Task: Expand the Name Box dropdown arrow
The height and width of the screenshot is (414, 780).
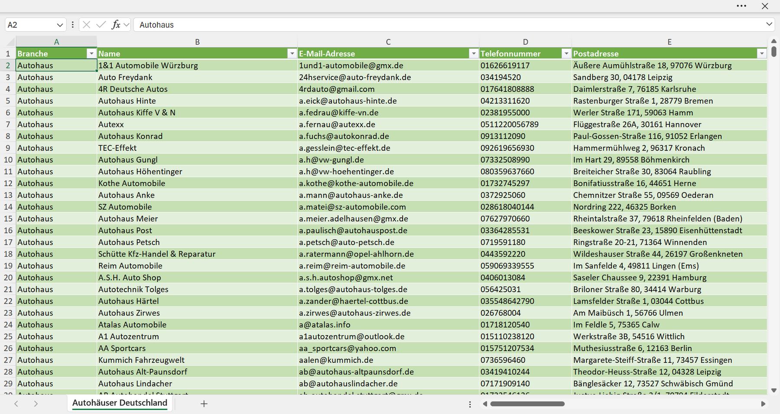Action: click(60, 25)
